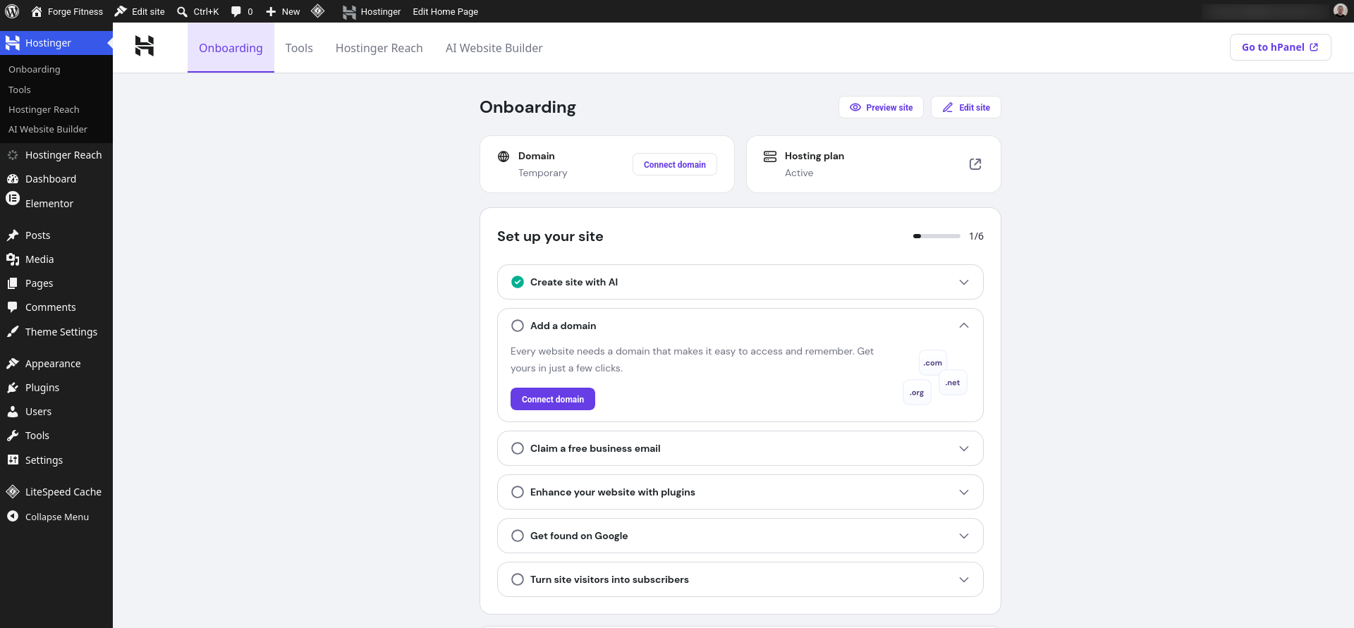
Task: Click Go to hPanel button
Action: (x=1280, y=47)
